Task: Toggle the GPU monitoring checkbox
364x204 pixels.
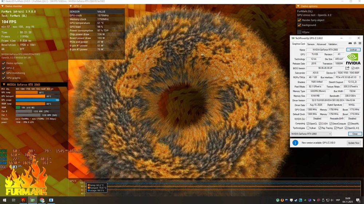Action: click(4, 73)
